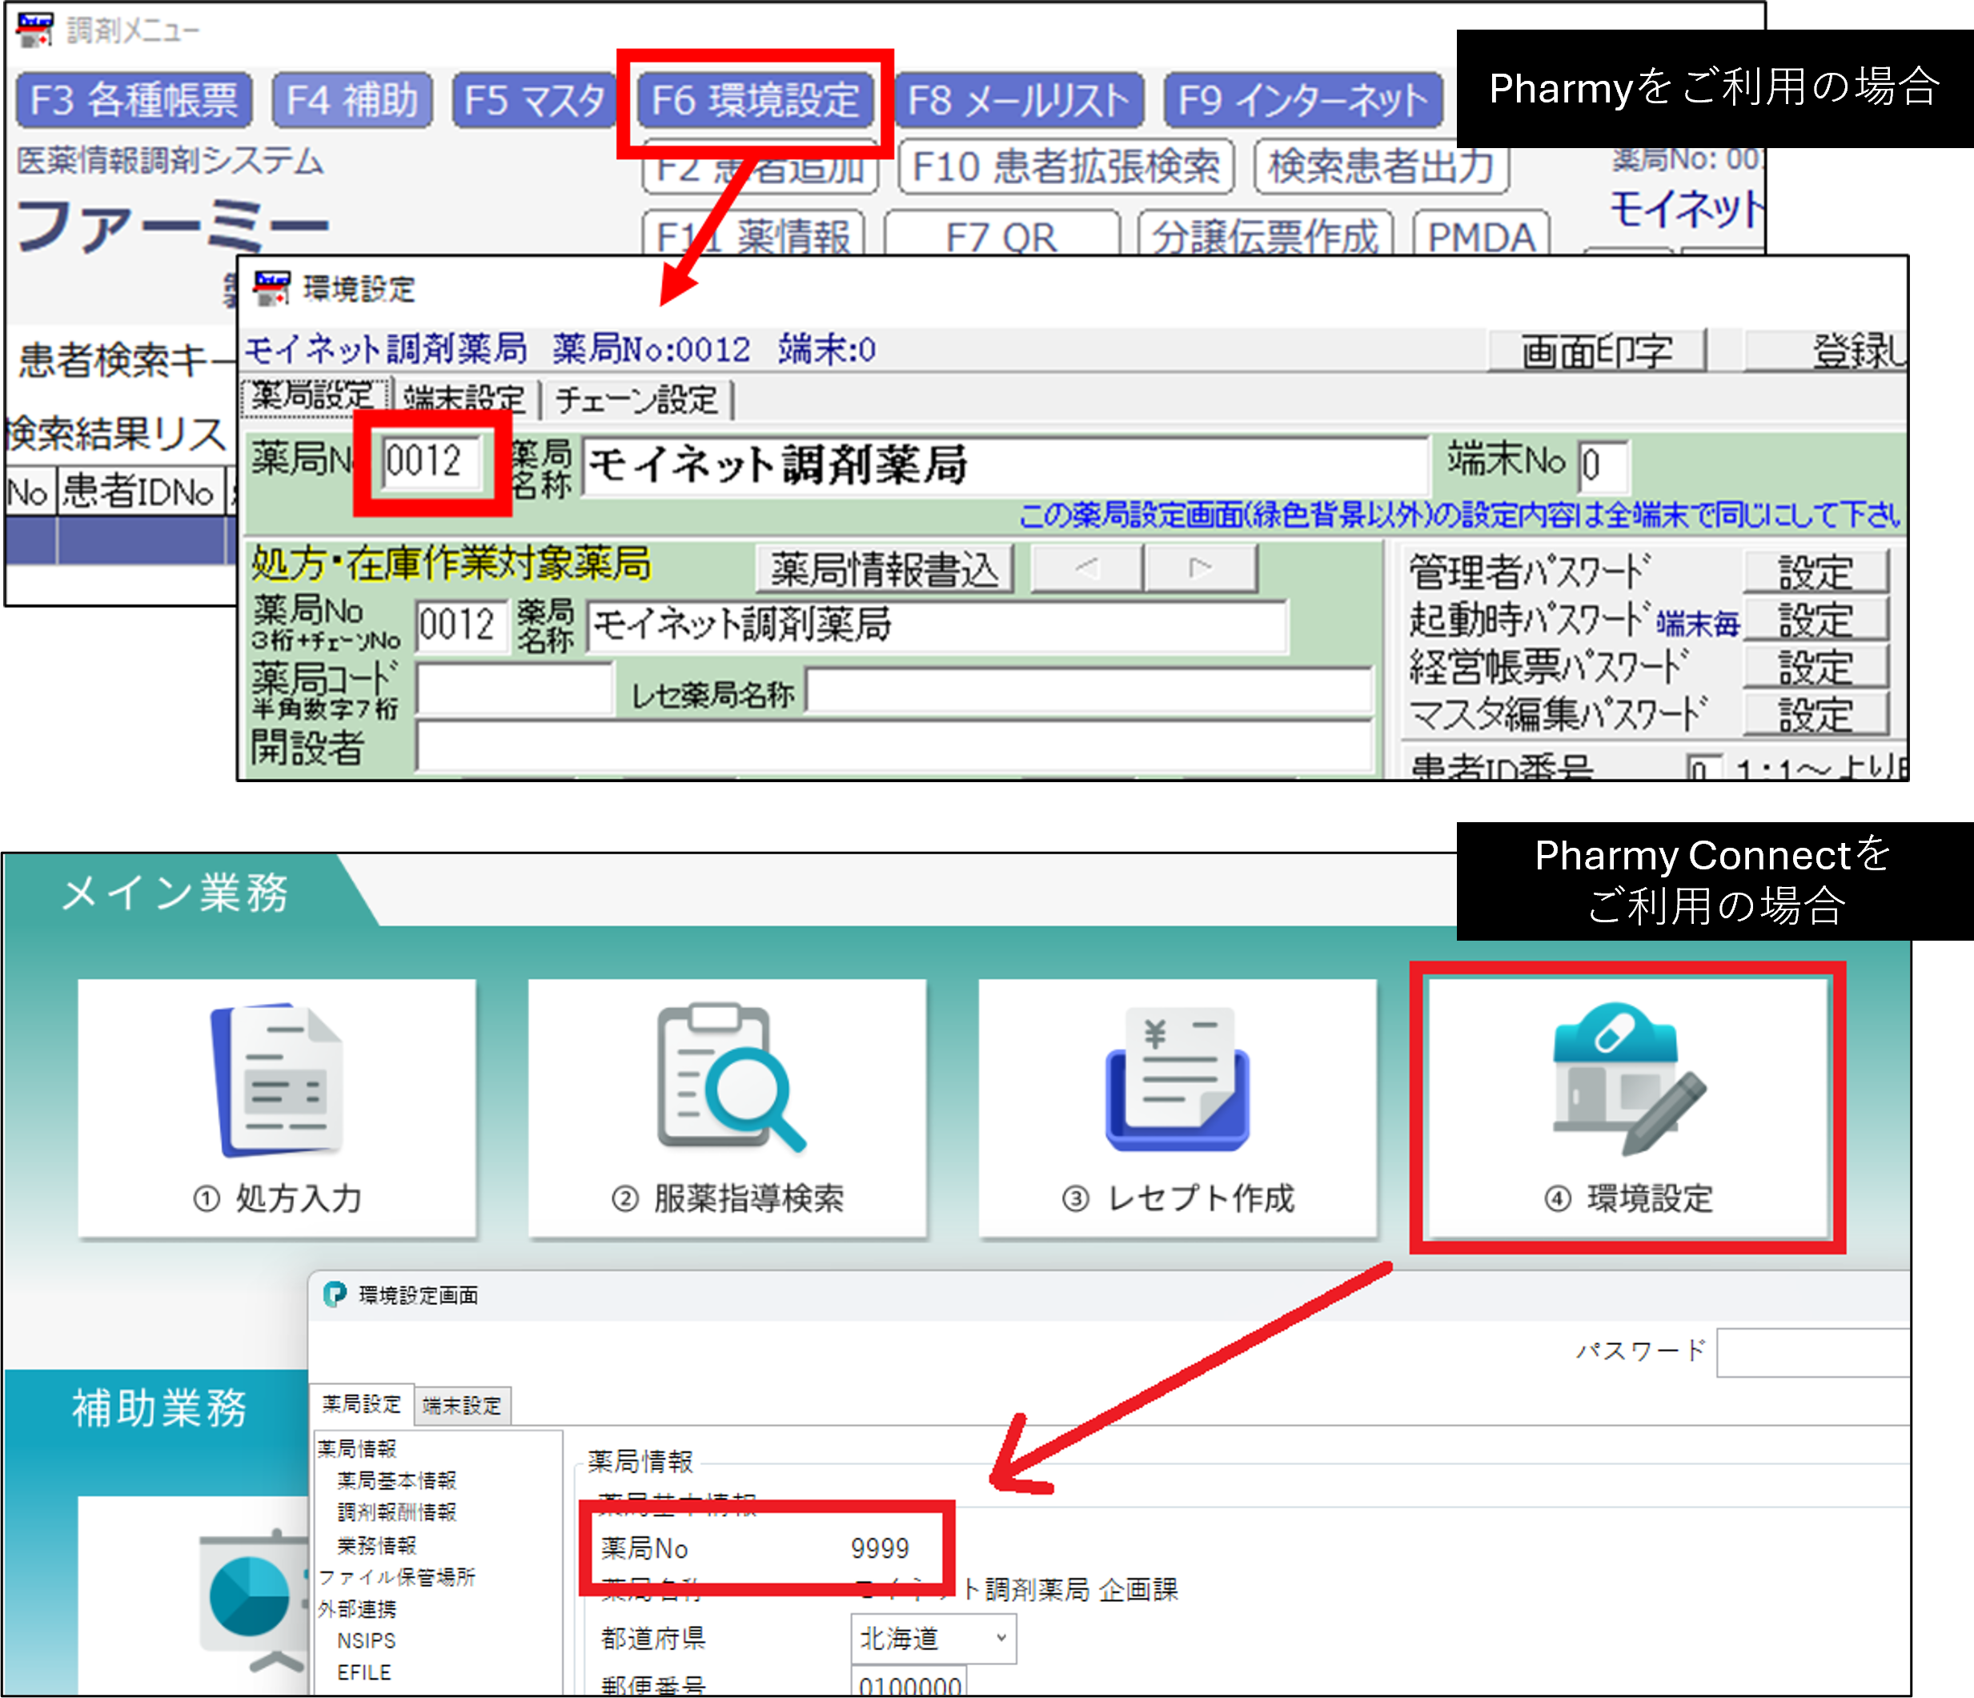Click the 薬局情報書込 button

pos(884,569)
